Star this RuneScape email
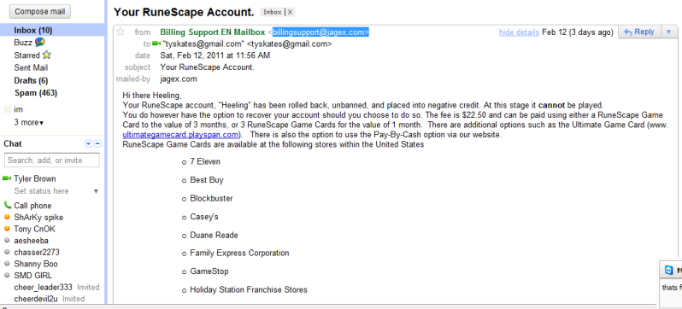 120,32
